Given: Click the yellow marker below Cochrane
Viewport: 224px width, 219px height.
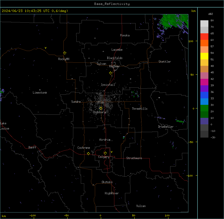Looking at the screenshot, I should coord(88,153).
